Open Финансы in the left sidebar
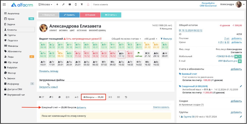 point(13,46)
